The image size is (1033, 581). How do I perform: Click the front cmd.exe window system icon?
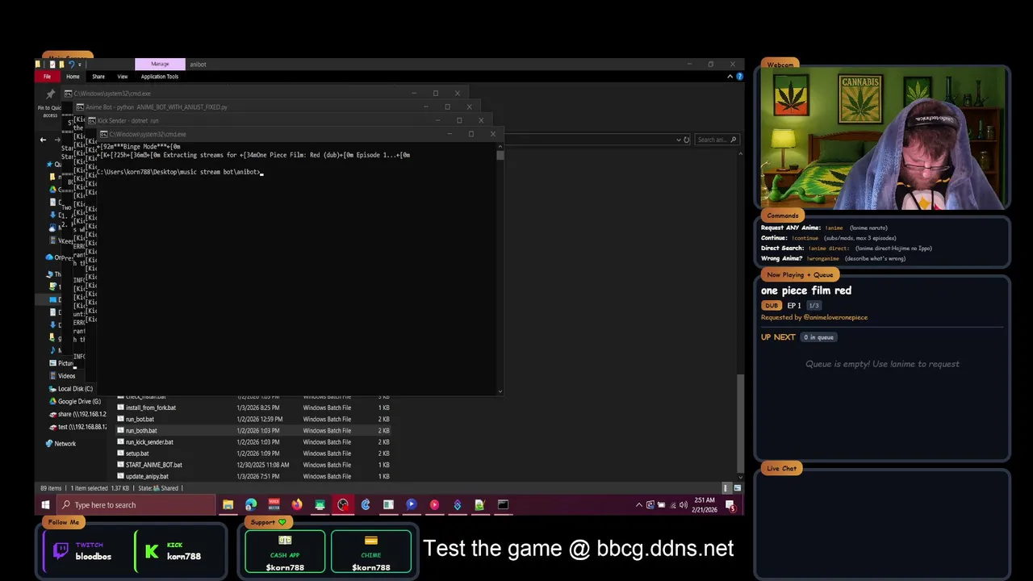click(x=103, y=134)
